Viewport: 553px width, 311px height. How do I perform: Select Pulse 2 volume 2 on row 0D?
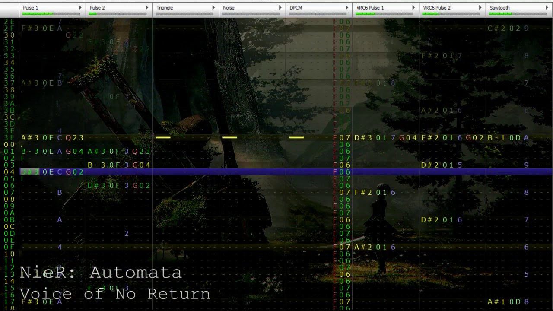126,234
